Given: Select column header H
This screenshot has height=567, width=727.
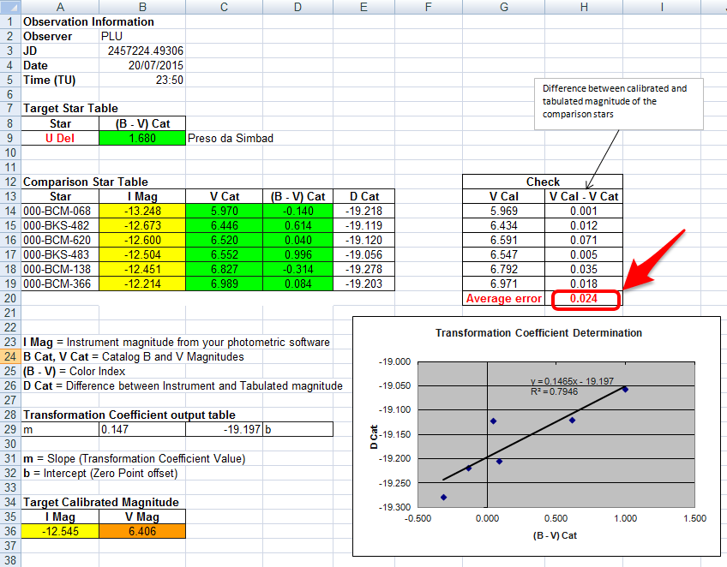Looking at the screenshot, I should point(584,7).
